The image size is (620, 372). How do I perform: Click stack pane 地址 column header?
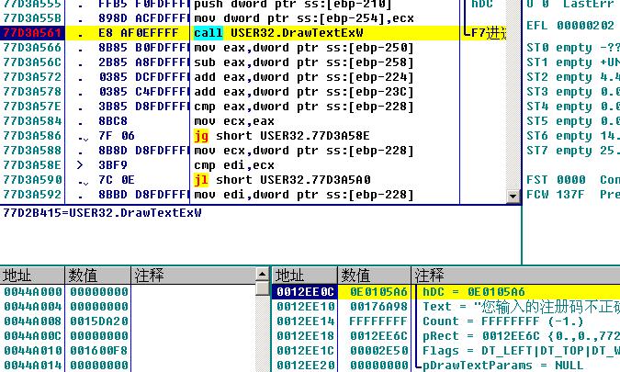(304, 275)
